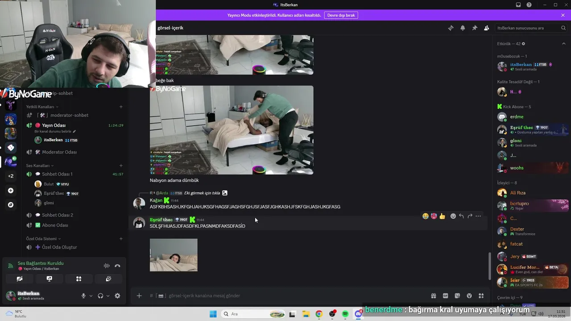Mute the microphone
This screenshot has width=571, height=321.
[83, 296]
